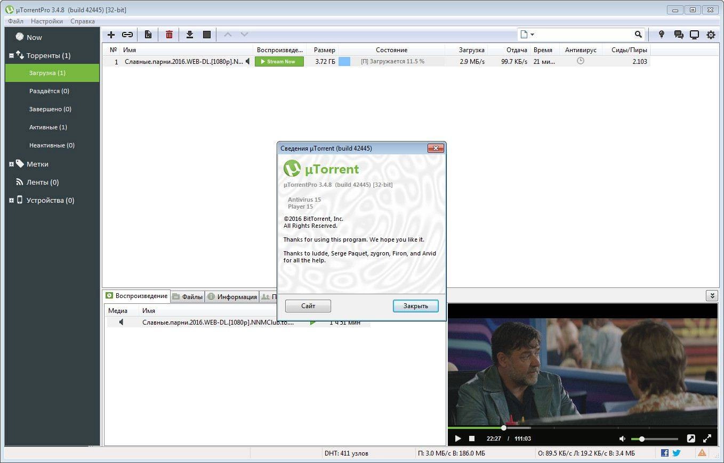Stop torrent with the square icon
The height and width of the screenshot is (463, 724).
(x=207, y=35)
